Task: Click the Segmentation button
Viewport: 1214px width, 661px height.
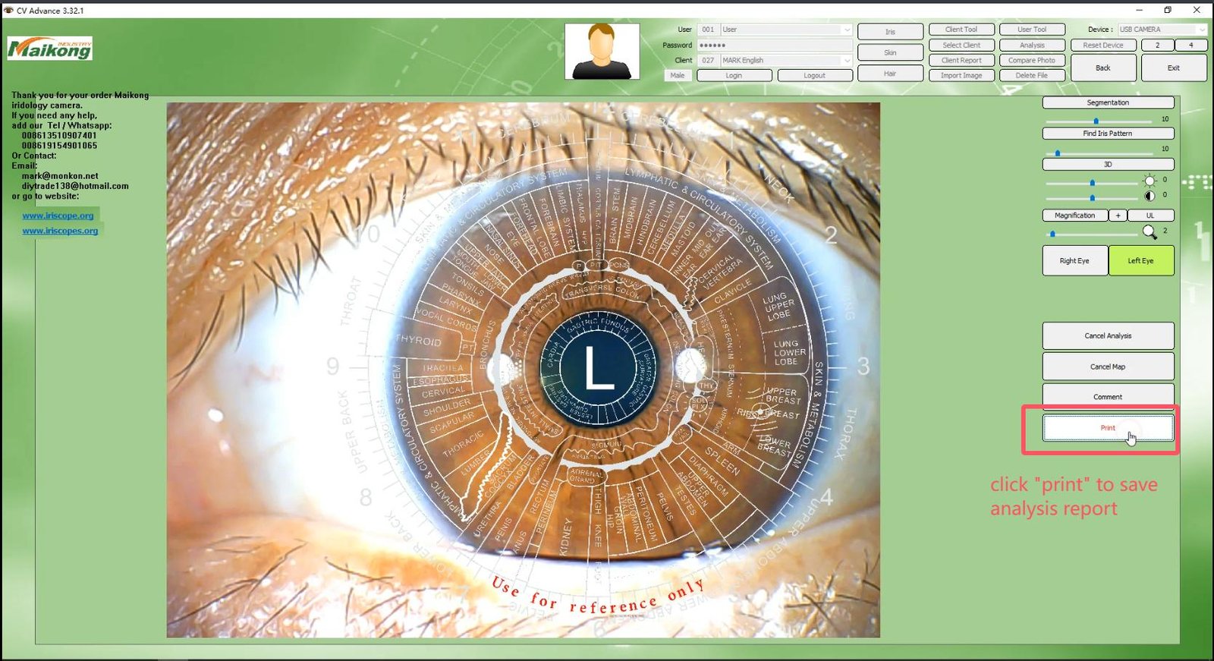Action: [x=1108, y=102]
